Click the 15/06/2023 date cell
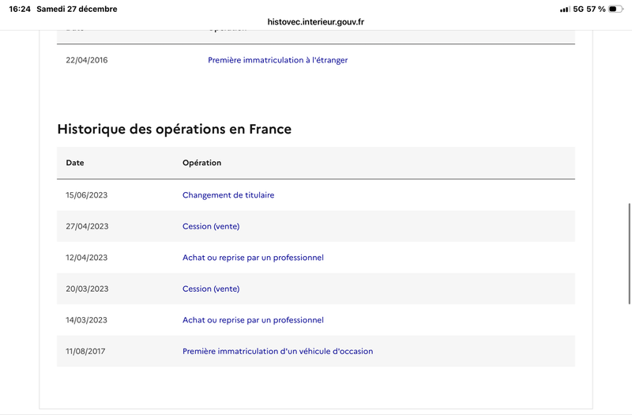 click(87, 194)
